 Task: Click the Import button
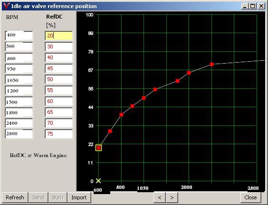[79, 197]
